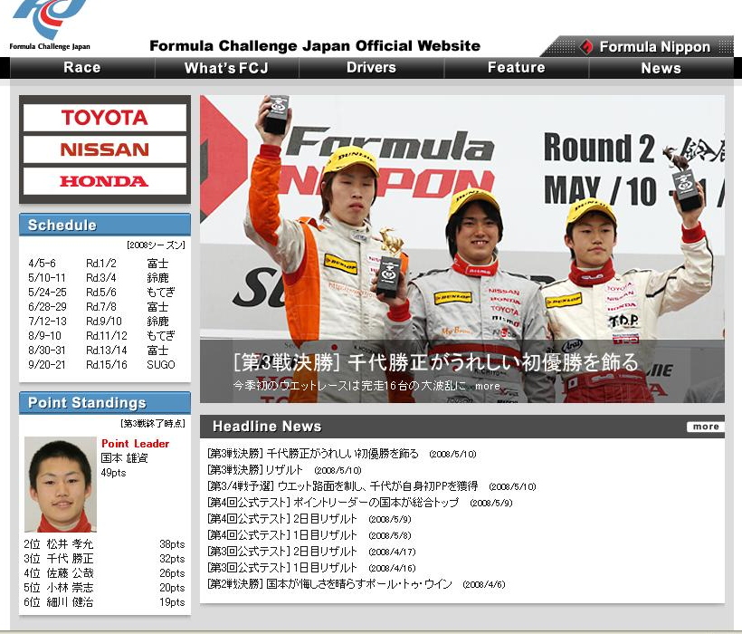Click the 2008シーズン season label
Screen dimensions: 742x634
click(x=157, y=245)
